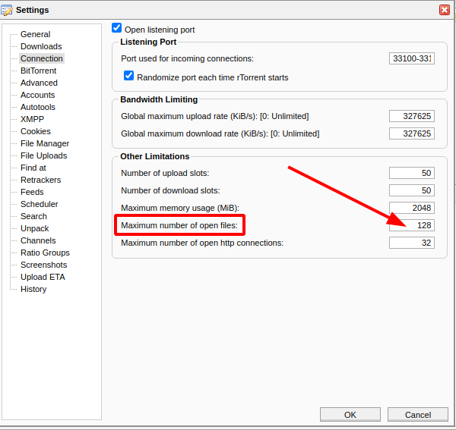Open the General settings section

click(x=36, y=34)
